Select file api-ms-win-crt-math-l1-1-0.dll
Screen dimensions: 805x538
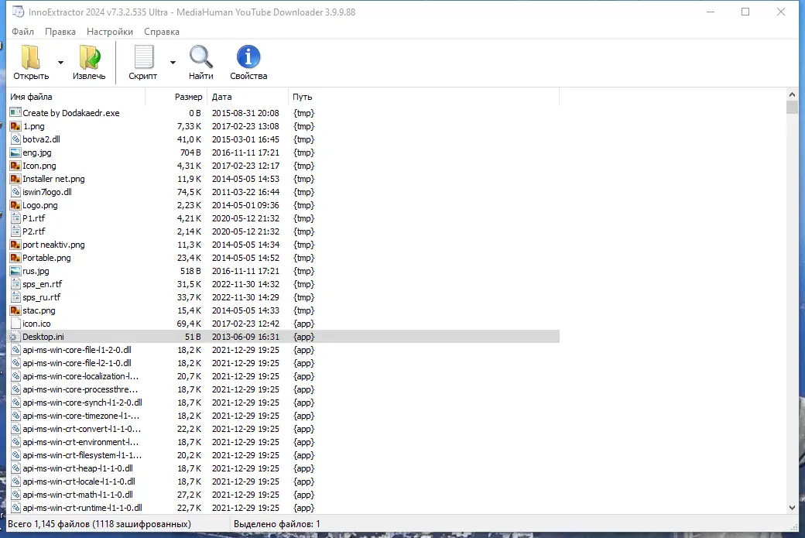click(x=77, y=495)
